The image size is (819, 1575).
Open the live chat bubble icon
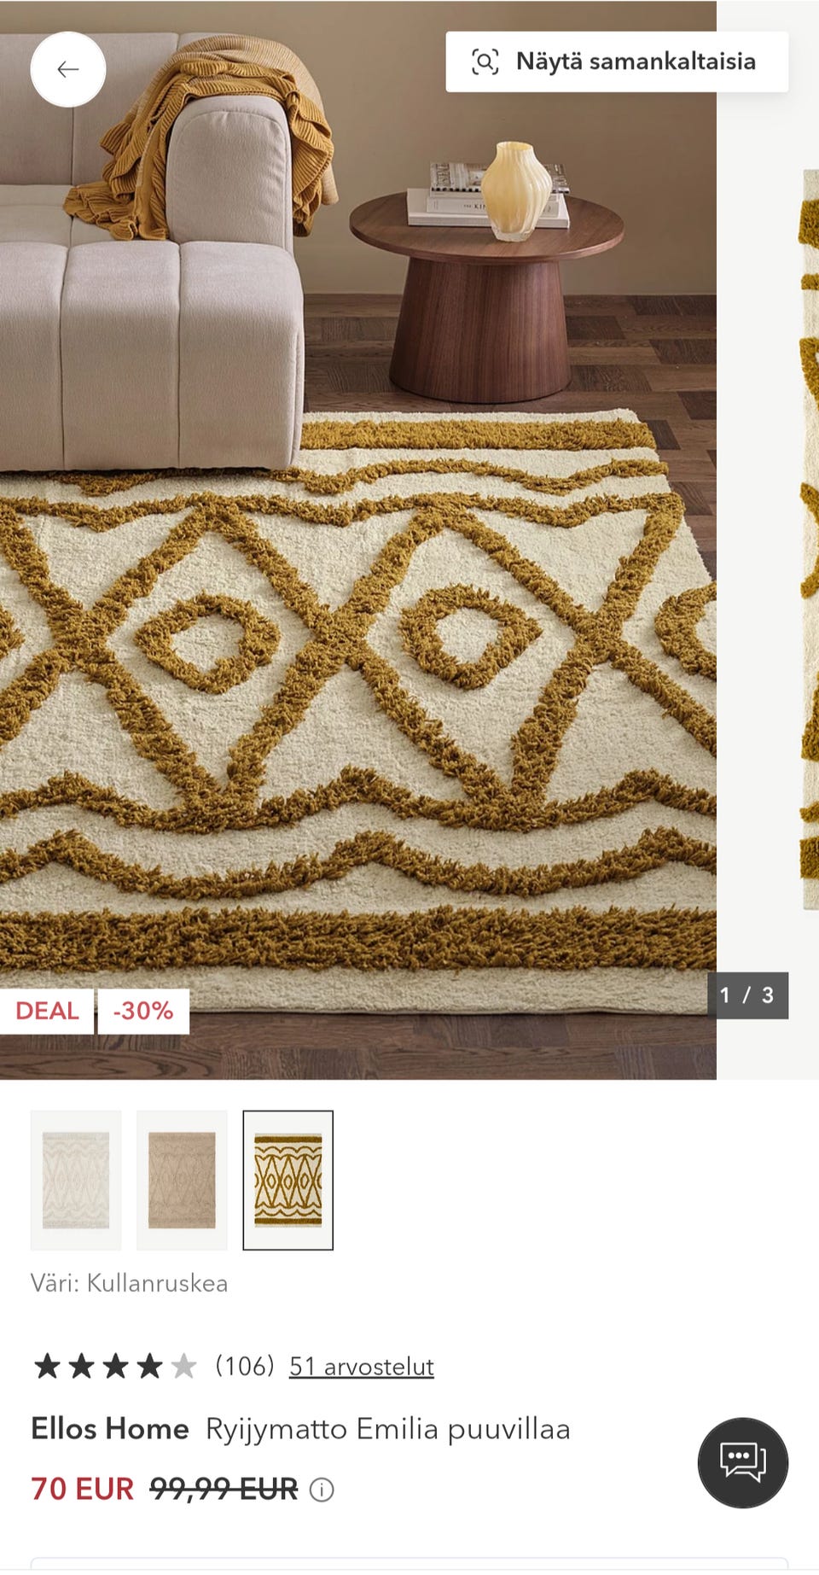point(743,1462)
